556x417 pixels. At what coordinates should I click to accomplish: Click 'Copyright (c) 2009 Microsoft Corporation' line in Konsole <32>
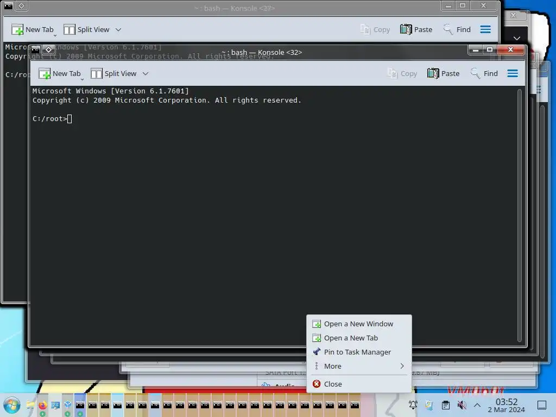(x=167, y=100)
